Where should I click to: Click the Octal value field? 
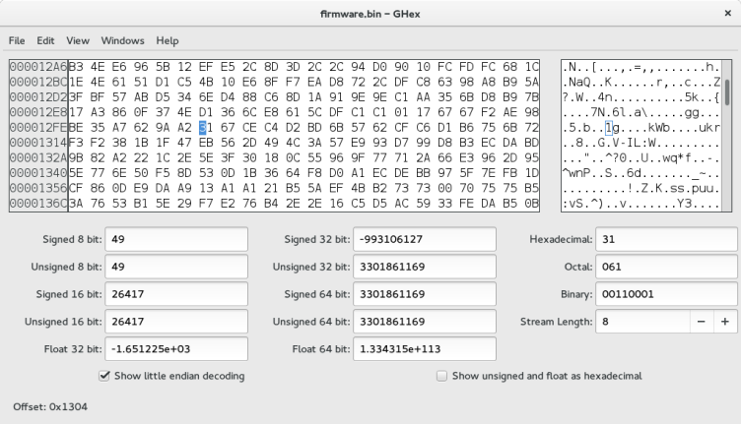(664, 267)
